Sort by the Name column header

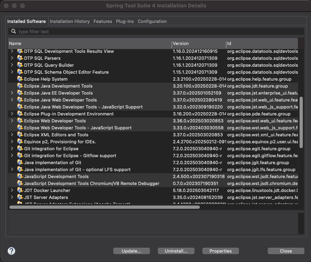[90, 43]
